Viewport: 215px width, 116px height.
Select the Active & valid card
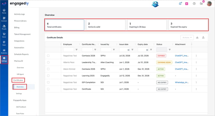(106, 25)
